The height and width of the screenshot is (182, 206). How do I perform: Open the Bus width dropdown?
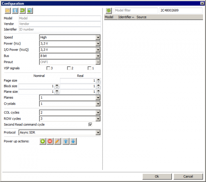coord(98,56)
